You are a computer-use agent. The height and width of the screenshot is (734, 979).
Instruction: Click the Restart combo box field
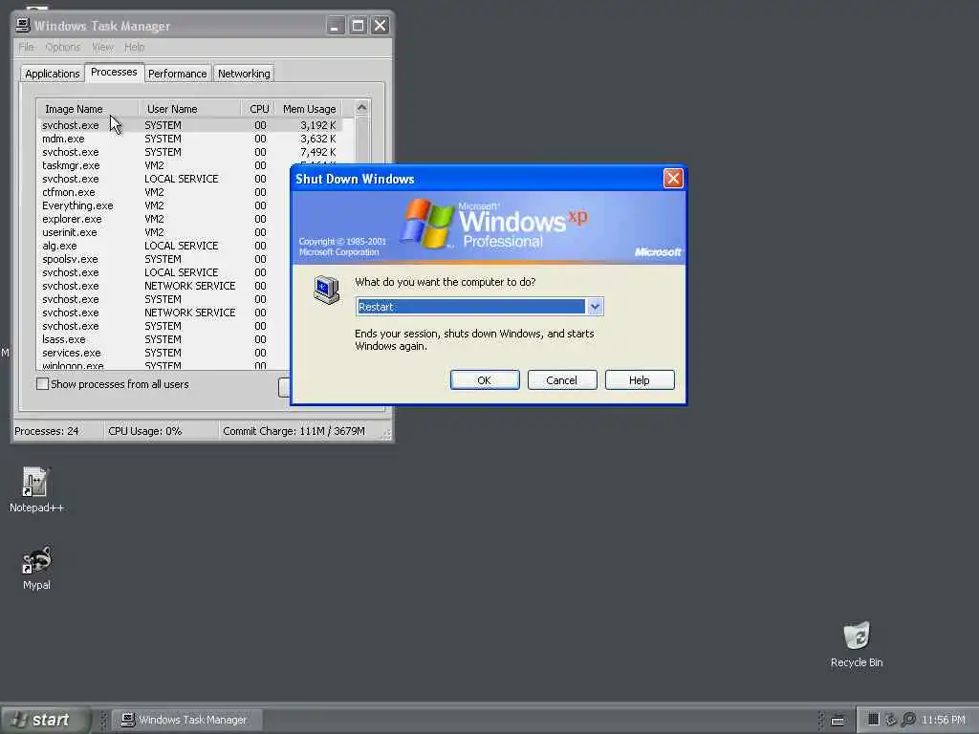479,307
